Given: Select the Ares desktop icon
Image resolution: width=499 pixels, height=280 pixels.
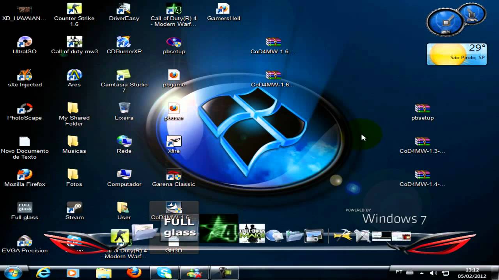Looking at the screenshot, I should 74,79.
